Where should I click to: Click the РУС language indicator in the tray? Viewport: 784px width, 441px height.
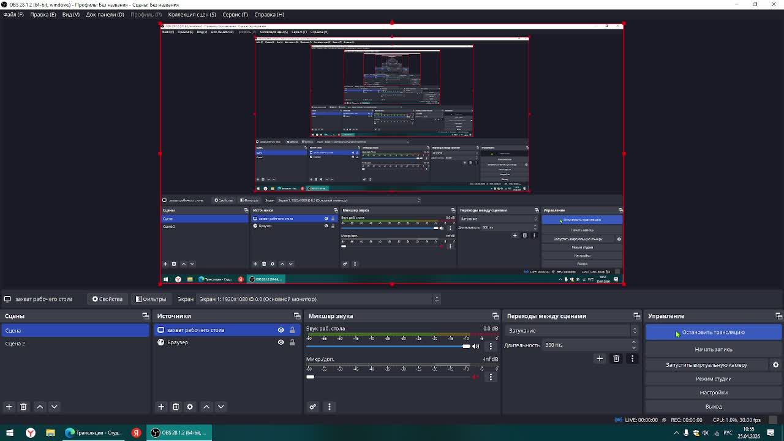pos(728,433)
